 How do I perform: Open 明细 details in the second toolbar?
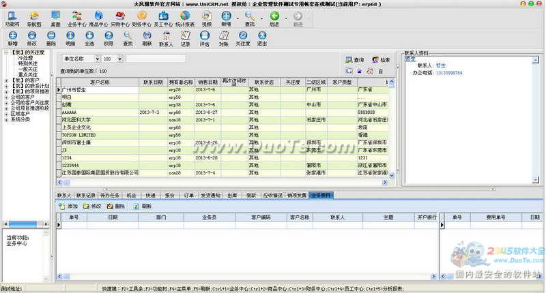coord(70,39)
